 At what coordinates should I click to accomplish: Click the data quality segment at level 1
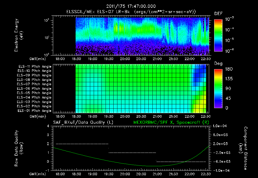(x=132, y=153)
